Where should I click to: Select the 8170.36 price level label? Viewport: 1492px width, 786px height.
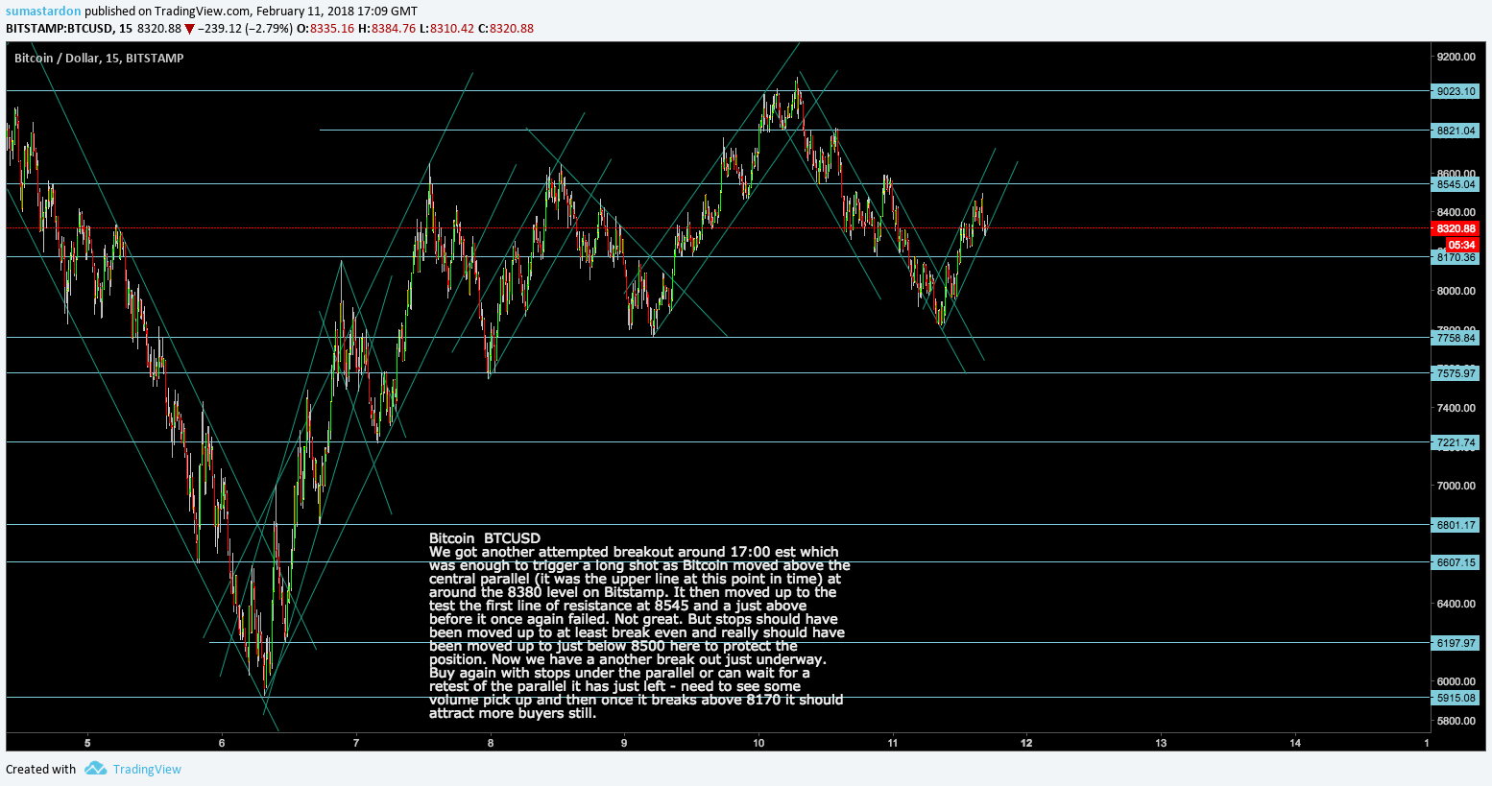[x=1456, y=257]
